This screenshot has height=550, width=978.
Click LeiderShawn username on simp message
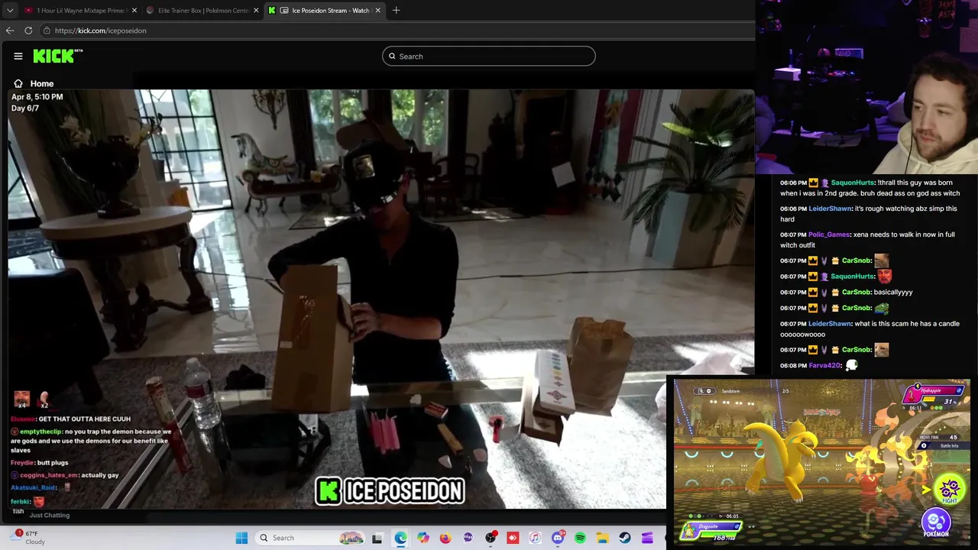(830, 209)
